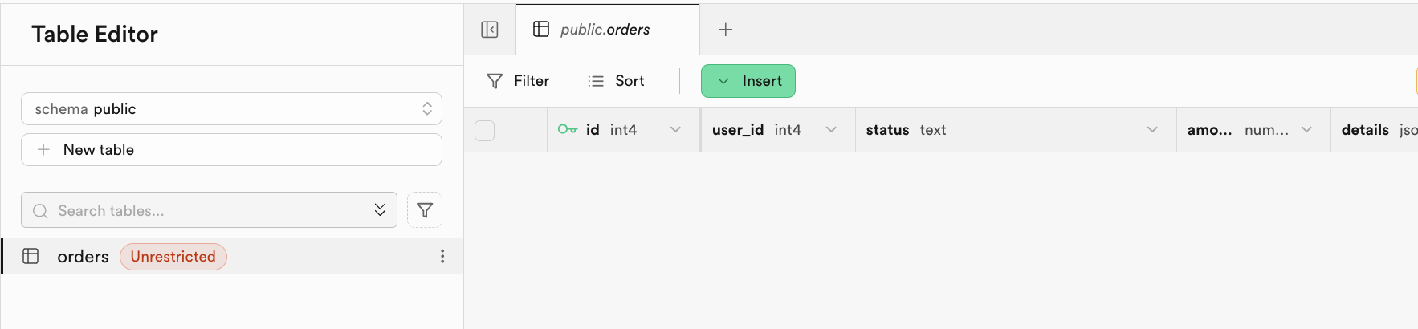This screenshot has height=329, width=1418.
Task: Open the Filter option in the toolbar
Action: coord(519,81)
